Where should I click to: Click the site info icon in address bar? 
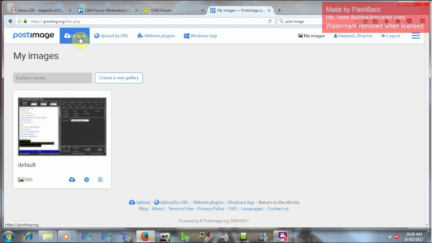[20, 21]
